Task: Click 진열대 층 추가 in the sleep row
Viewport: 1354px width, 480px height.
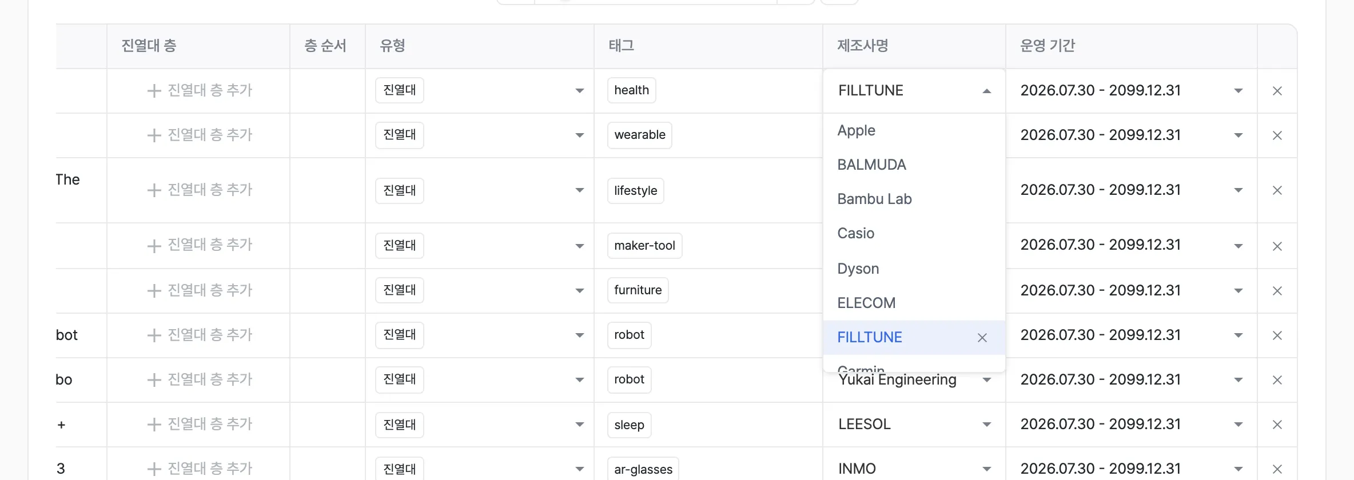Action: 200,424
